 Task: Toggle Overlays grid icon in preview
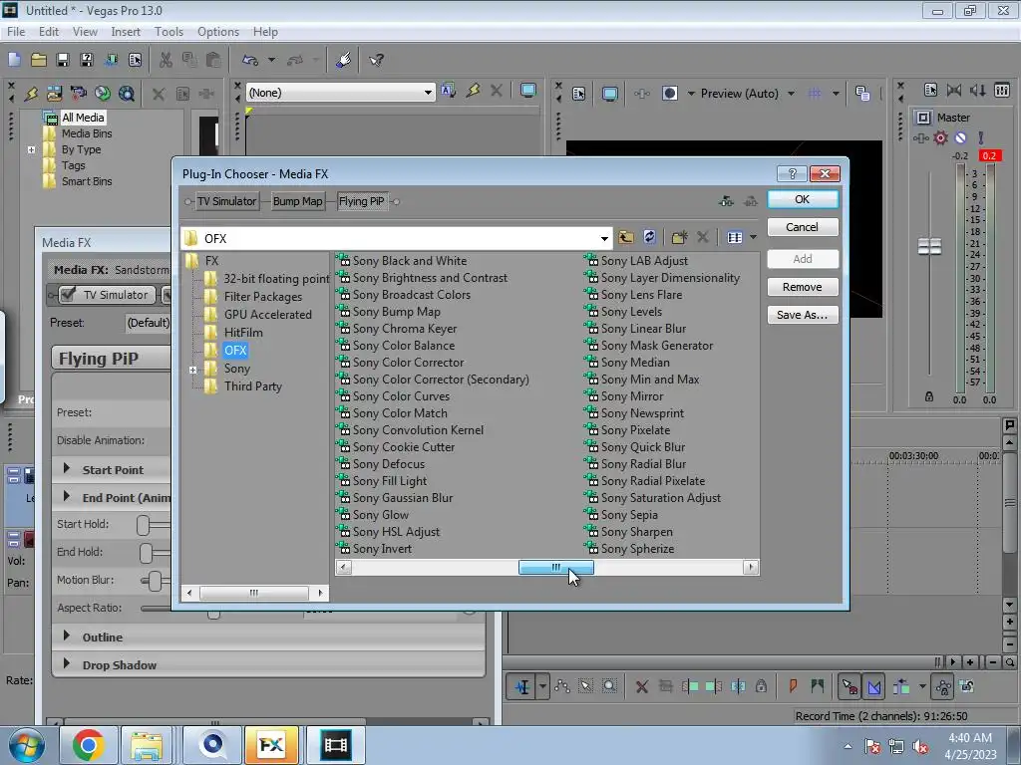tap(815, 93)
